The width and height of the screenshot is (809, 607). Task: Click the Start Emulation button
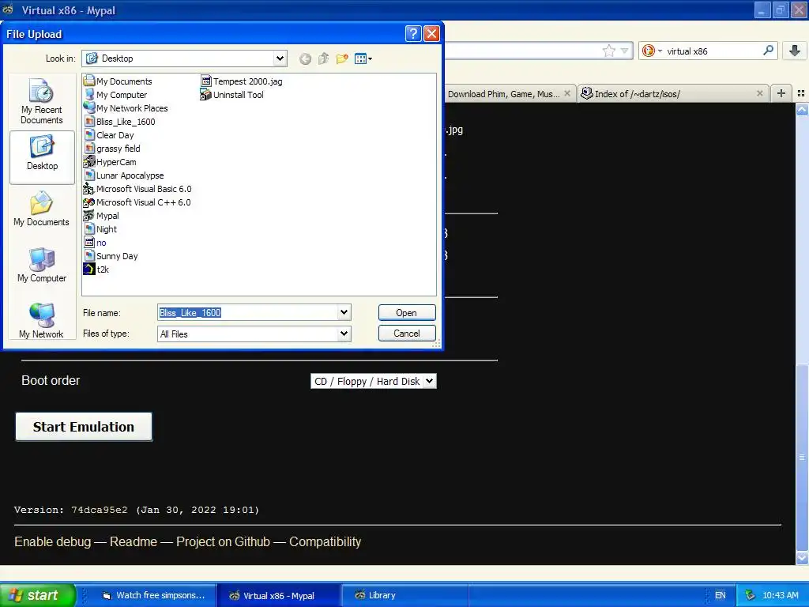(x=84, y=426)
